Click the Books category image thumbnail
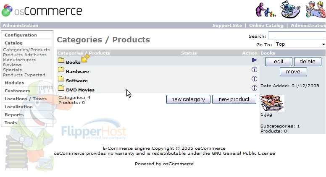This screenshot has width=326, height=177. 272,103
